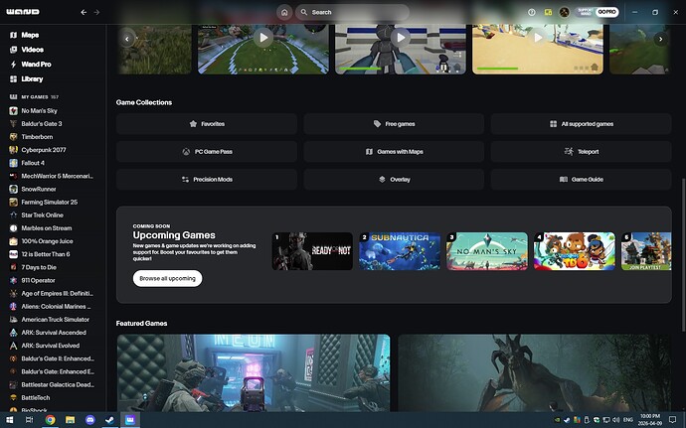Open the Ready or Not upcoming game card

click(x=312, y=251)
